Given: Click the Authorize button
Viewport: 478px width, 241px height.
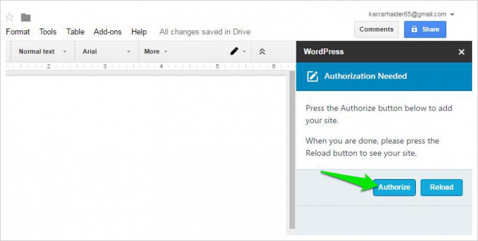Looking at the screenshot, I should tap(394, 187).
